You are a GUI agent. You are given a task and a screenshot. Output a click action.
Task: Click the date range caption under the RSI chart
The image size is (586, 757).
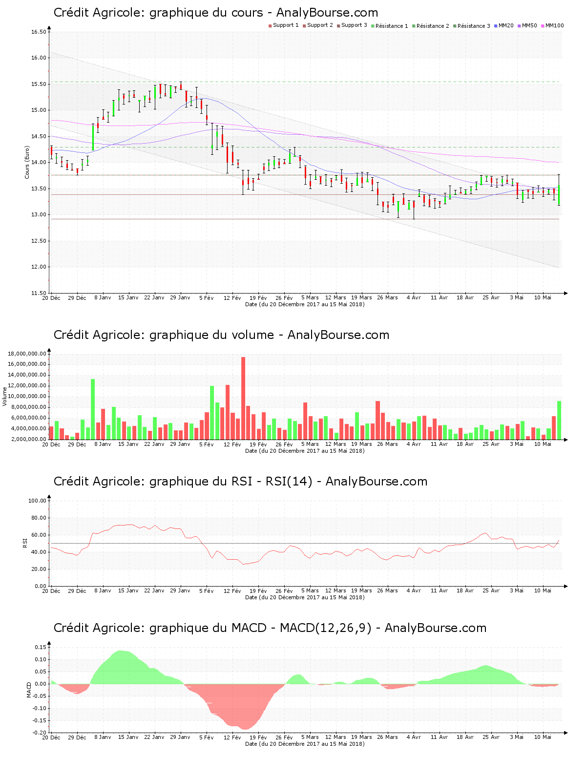pyautogui.click(x=305, y=597)
